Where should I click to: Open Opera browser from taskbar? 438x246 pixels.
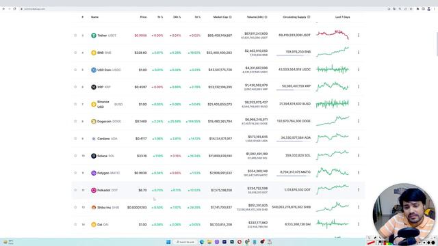coord(240,242)
